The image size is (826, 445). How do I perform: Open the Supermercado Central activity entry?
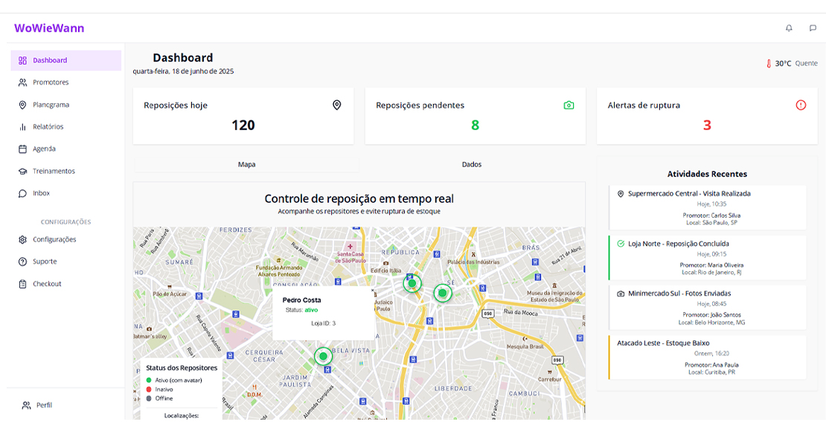coord(707,207)
